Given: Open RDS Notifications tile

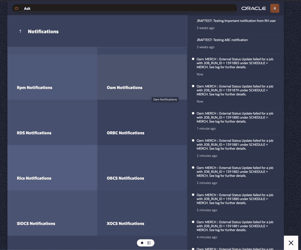Looking at the screenshot, I should [x=52, y=122].
